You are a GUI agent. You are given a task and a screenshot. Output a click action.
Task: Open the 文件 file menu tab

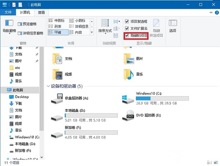[8, 13]
